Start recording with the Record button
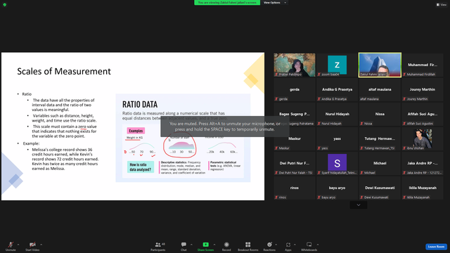This screenshot has width=450, height=253. click(x=226, y=246)
